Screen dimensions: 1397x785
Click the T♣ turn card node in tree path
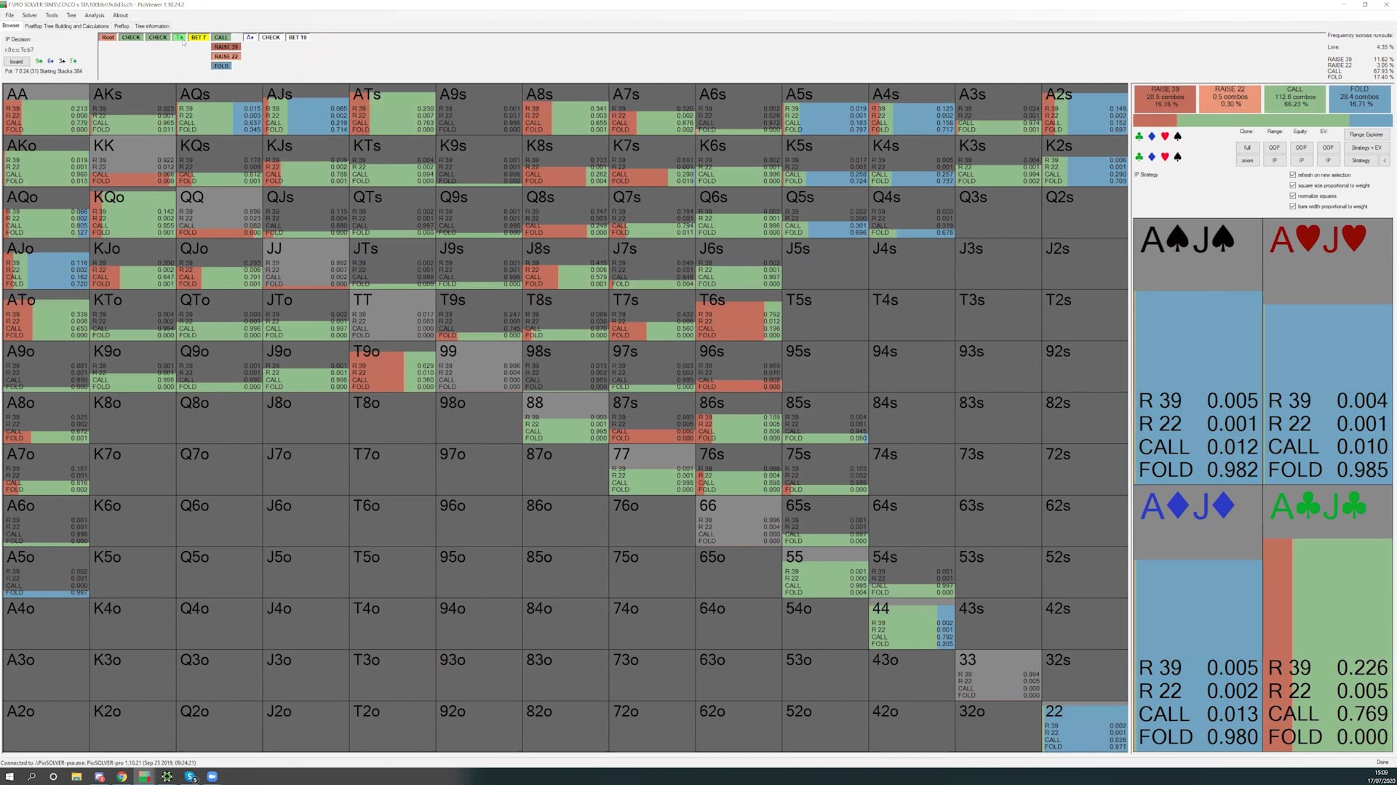pyautogui.click(x=179, y=37)
